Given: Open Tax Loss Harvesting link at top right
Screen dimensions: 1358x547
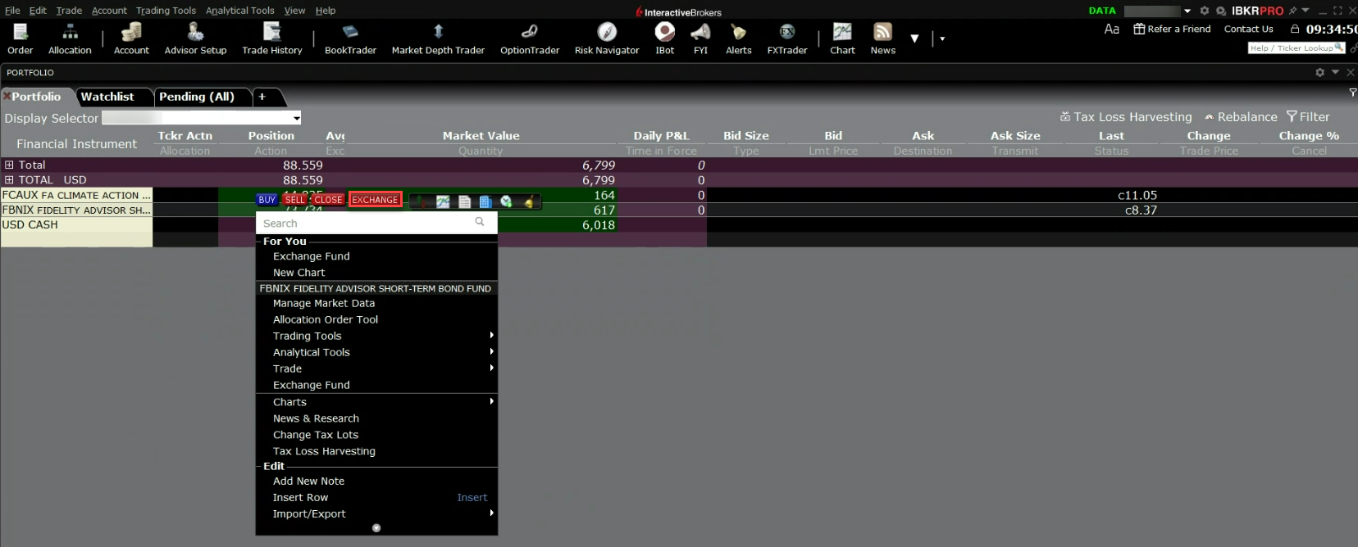Looking at the screenshot, I should pos(1126,117).
